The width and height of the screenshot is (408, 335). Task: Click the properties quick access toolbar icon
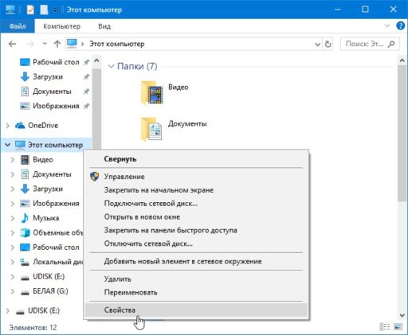point(30,10)
